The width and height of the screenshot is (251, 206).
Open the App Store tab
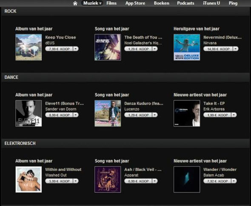135,3
